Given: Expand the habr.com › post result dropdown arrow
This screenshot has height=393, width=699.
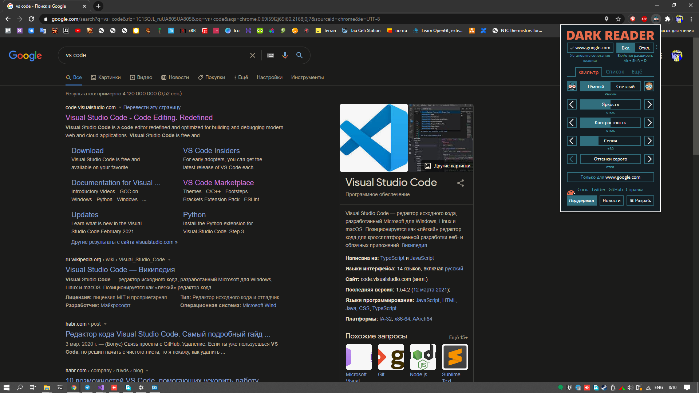Looking at the screenshot, I should 105,324.
